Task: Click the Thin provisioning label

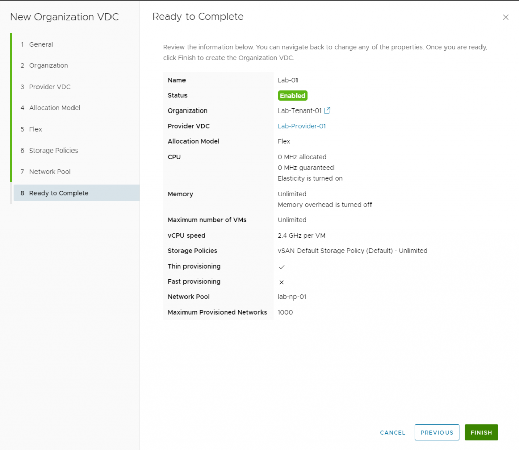Action: [x=194, y=267]
